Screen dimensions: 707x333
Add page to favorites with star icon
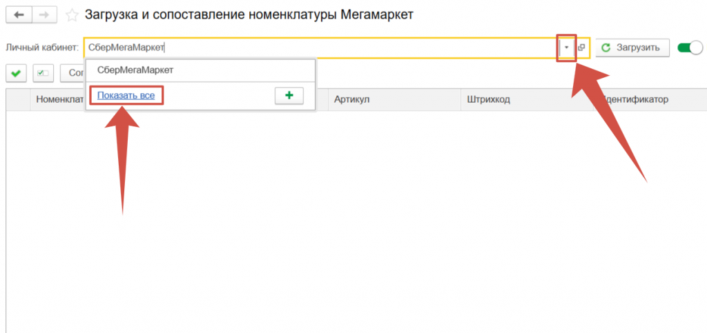pyautogui.click(x=71, y=14)
